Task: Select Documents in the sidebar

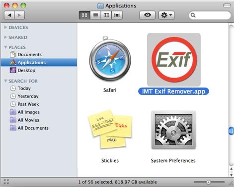Action: (x=39, y=55)
